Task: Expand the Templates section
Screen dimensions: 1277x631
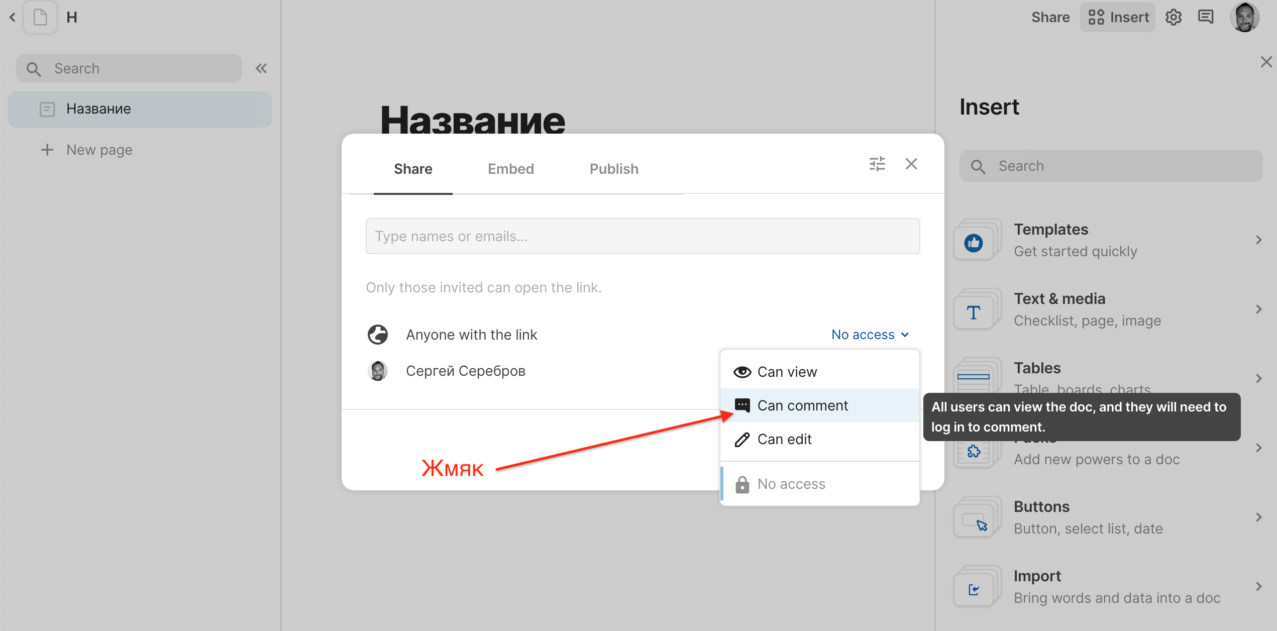Action: [1259, 240]
